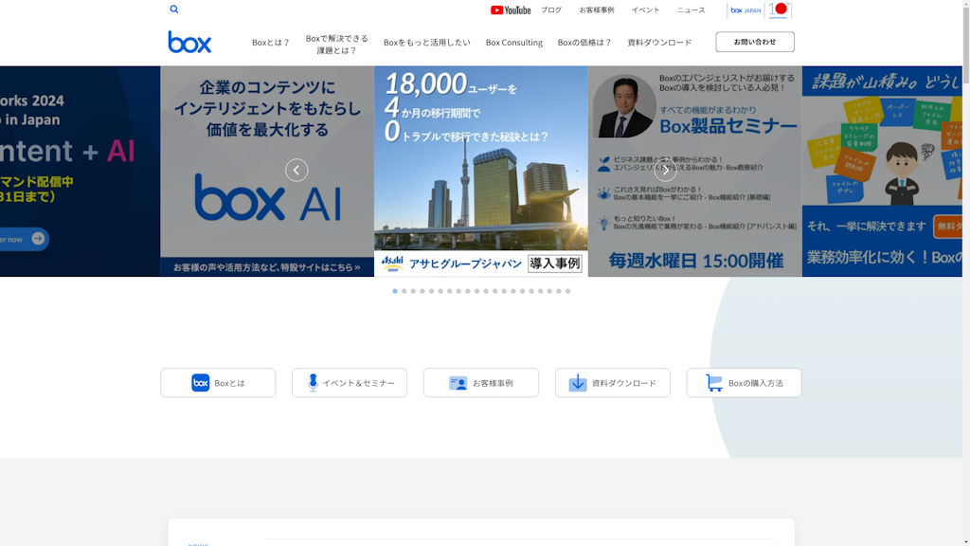Click the YouTube icon in the top bar
The width and height of the screenshot is (970, 546).
[x=499, y=10]
